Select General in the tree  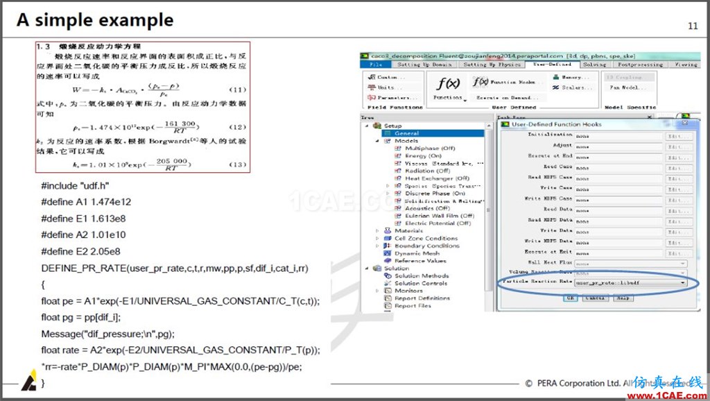(x=433, y=133)
